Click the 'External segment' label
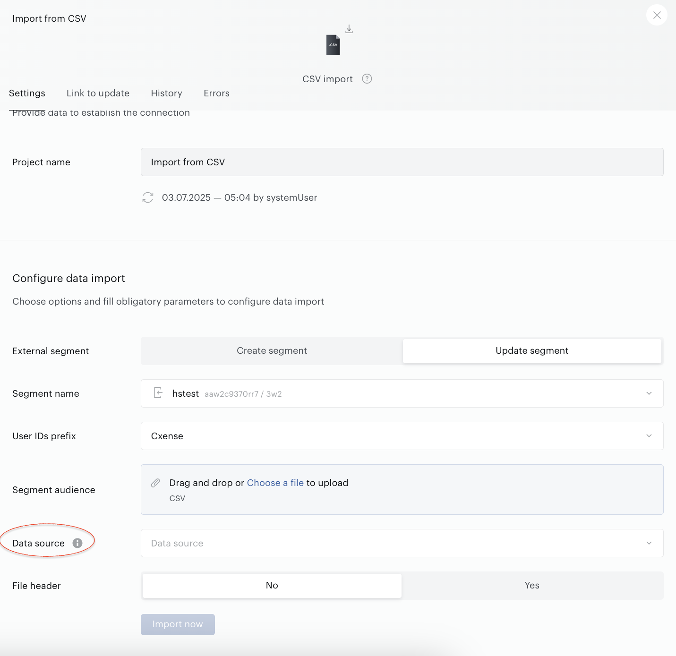 coord(51,351)
